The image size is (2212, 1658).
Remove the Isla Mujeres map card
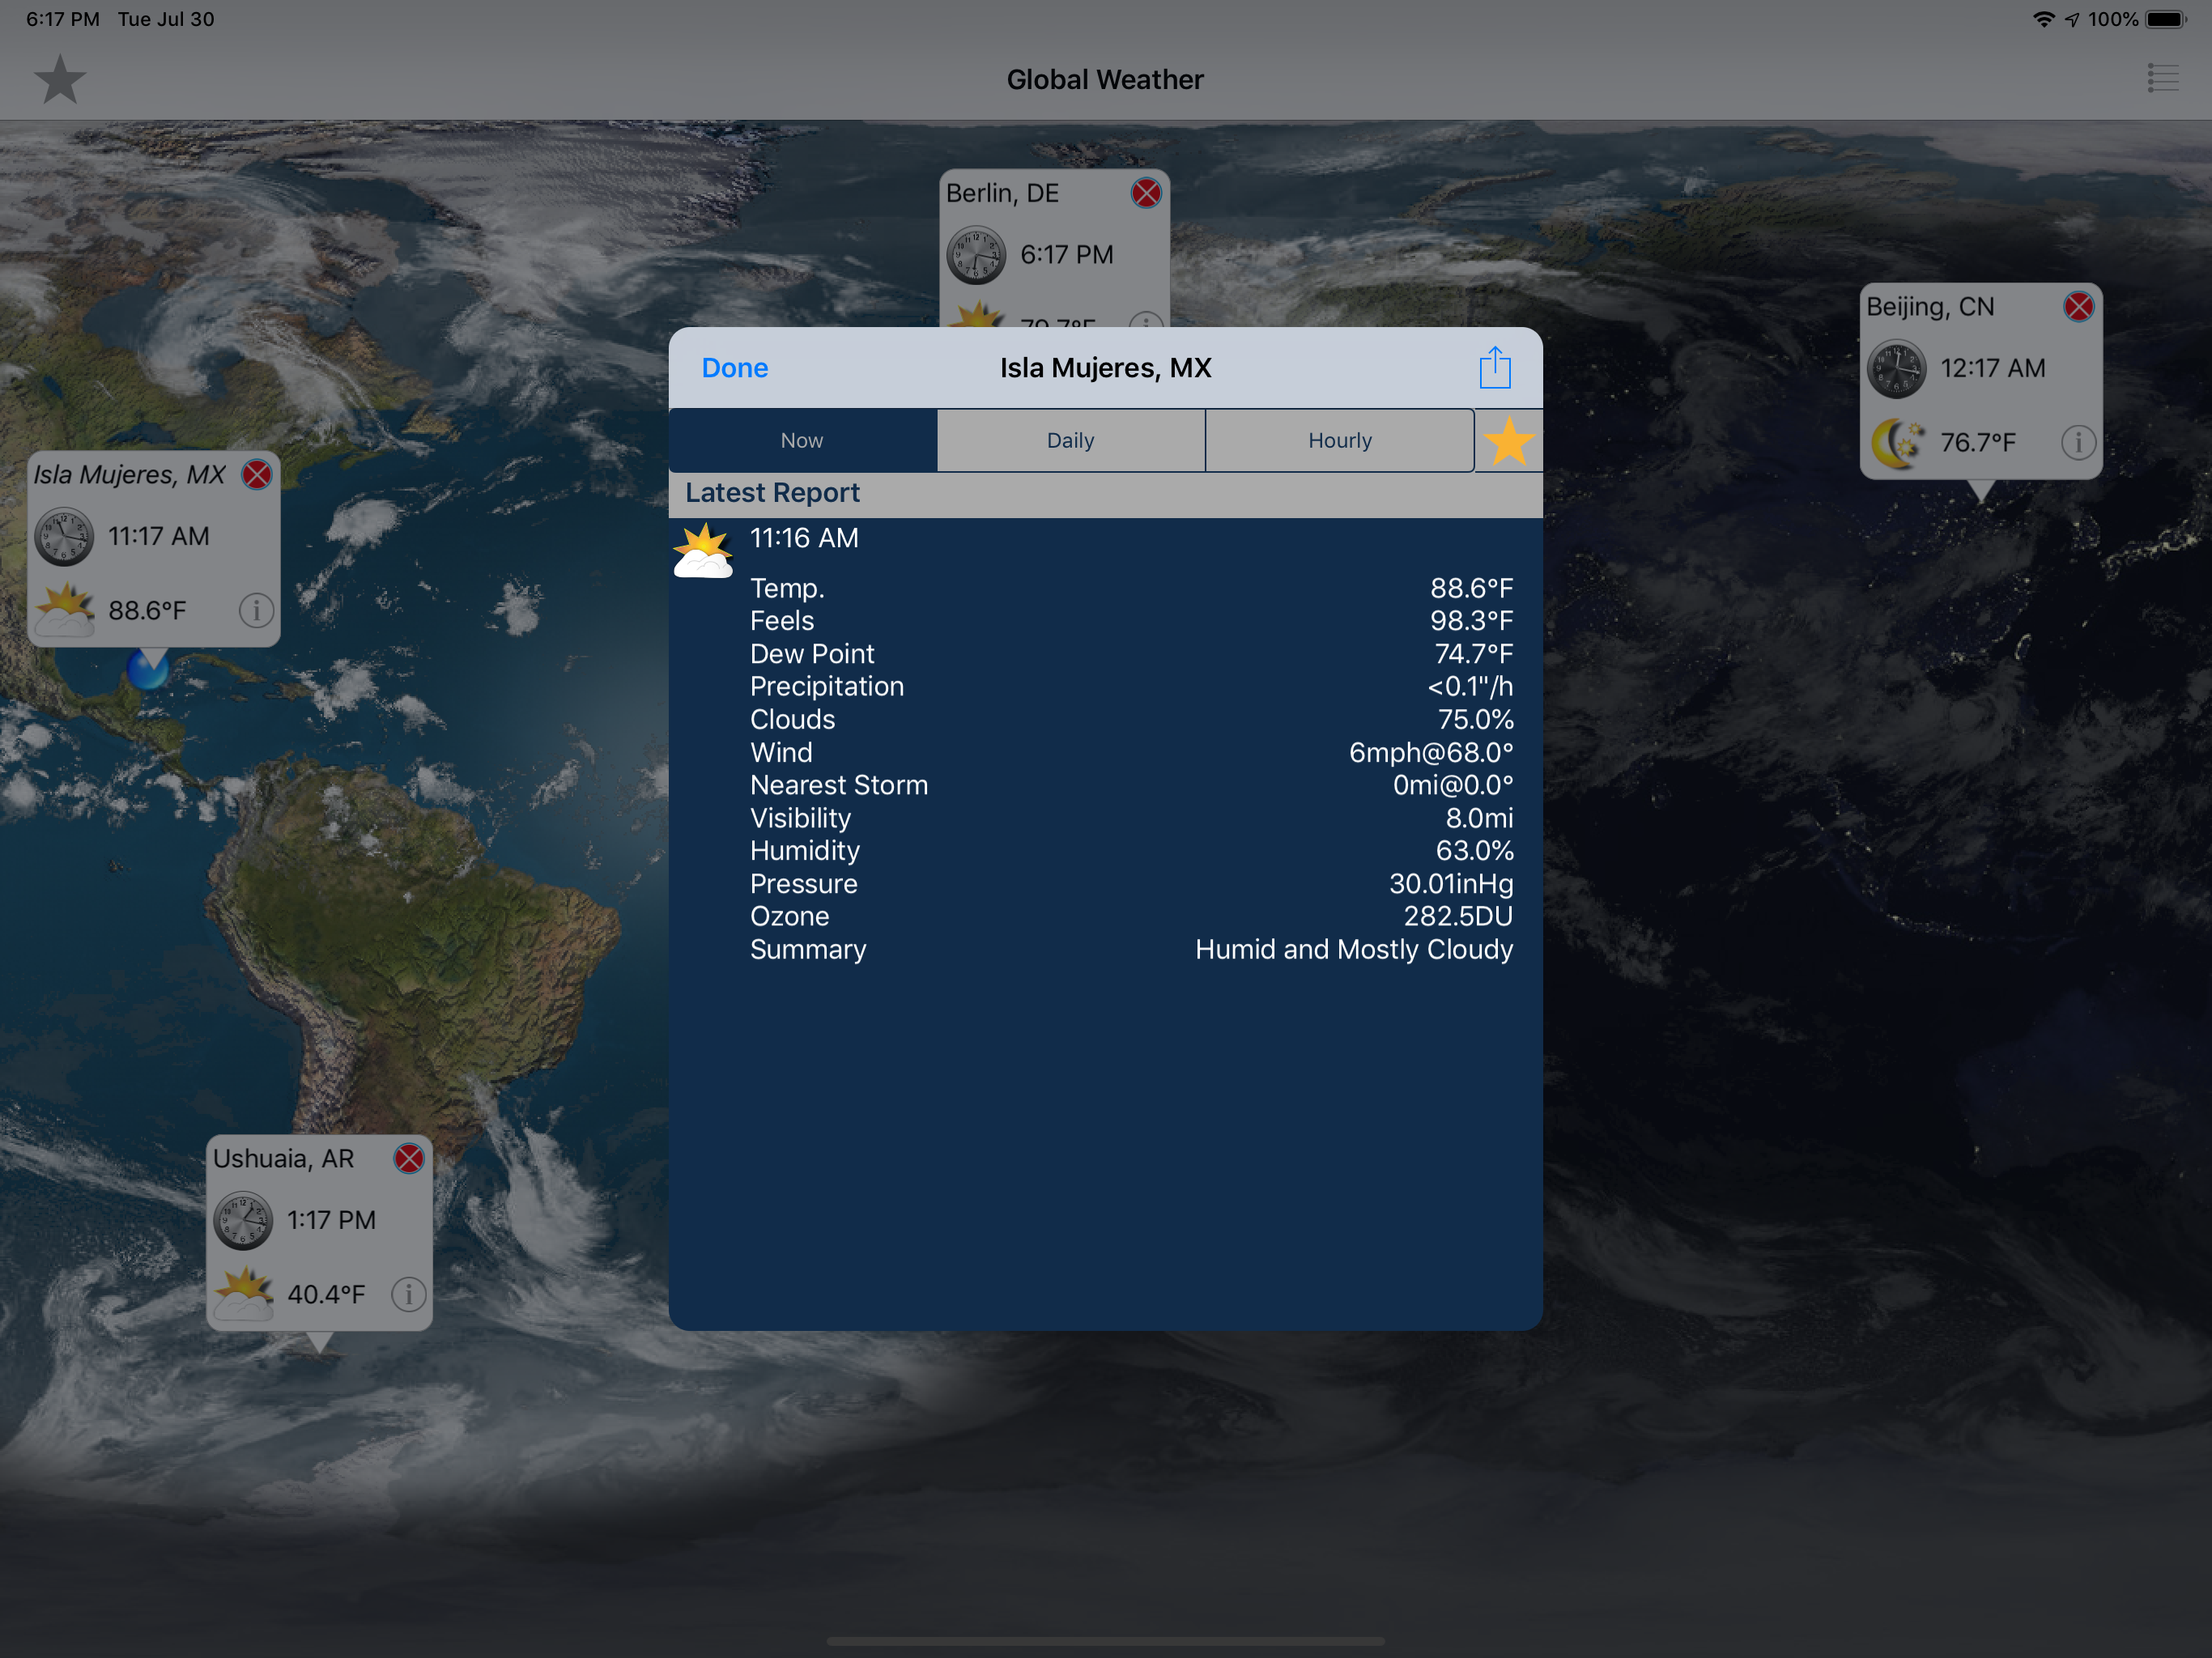click(x=257, y=475)
